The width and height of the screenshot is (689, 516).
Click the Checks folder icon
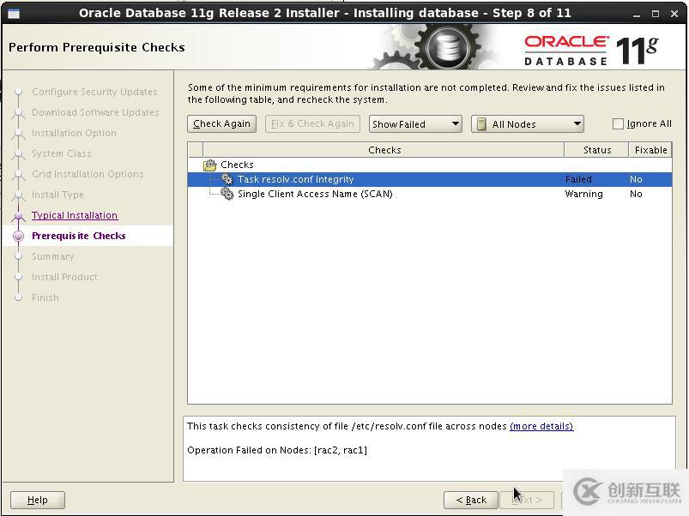click(x=210, y=165)
